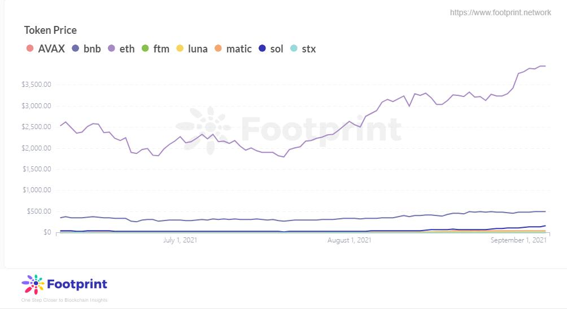Click the July 1, 2021 axis label
567x309 pixels.
pos(180,240)
